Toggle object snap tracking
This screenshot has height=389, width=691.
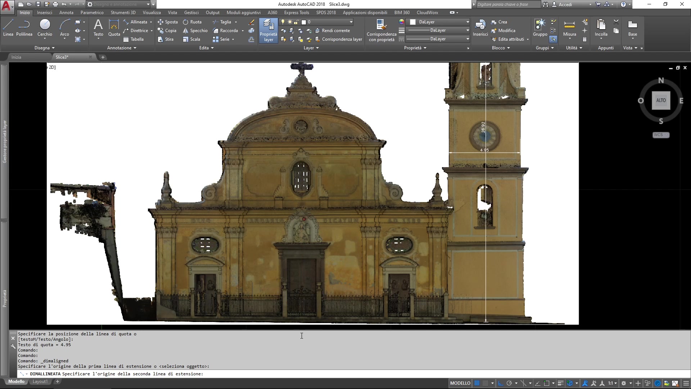[538, 383]
